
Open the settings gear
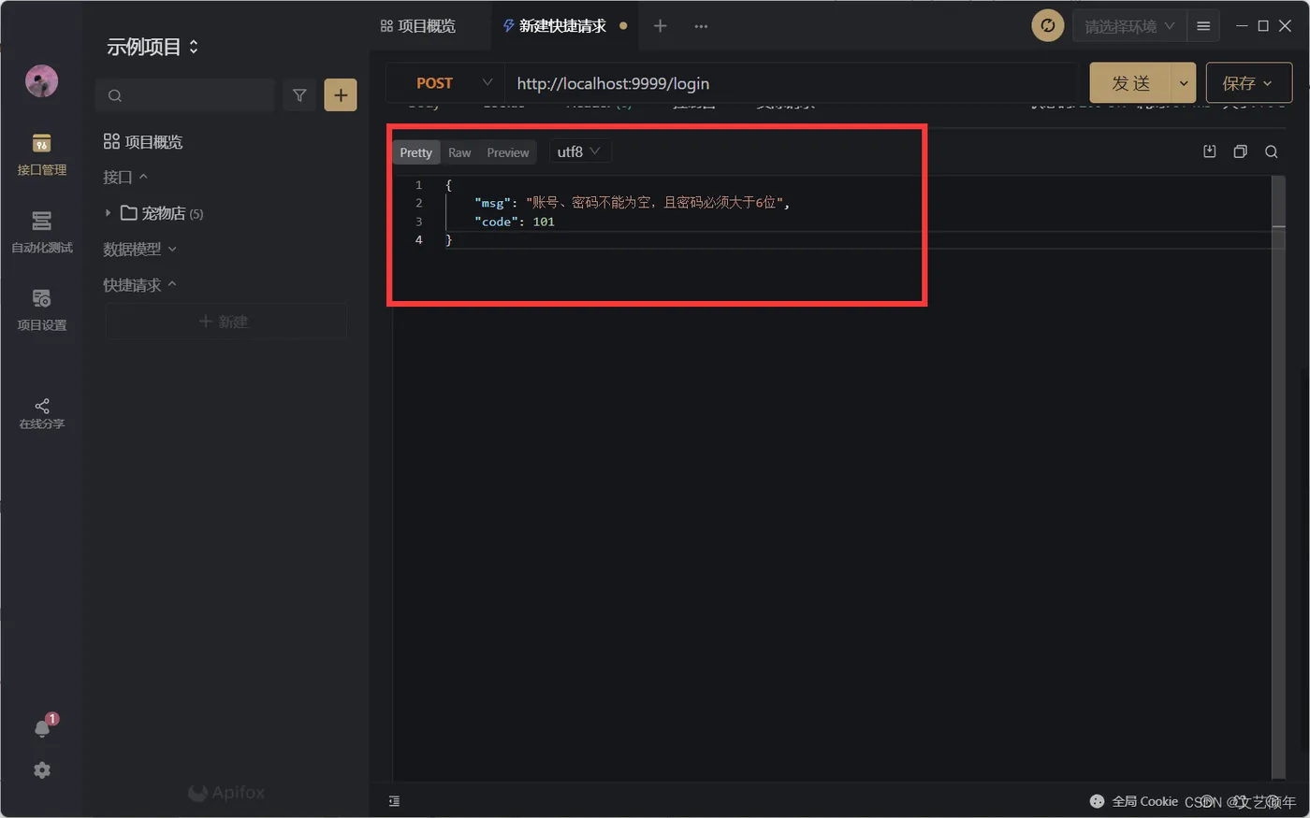click(42, 770)
